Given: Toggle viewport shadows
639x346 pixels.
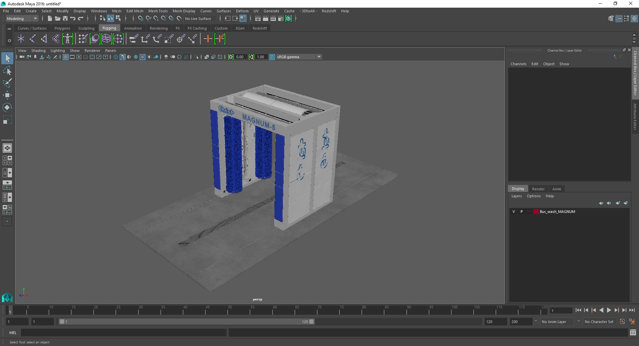Looking at the screenshot, I should pyautogui.click(x=156, y=57).
